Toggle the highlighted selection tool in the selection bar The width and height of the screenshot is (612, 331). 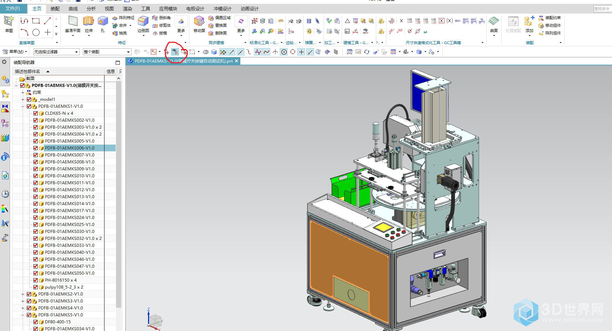tap(175, 52)
